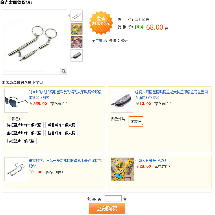215x215 pixels.
Task: Click the magnifier zoom icon on main image
Action: [x=64, y=71]
